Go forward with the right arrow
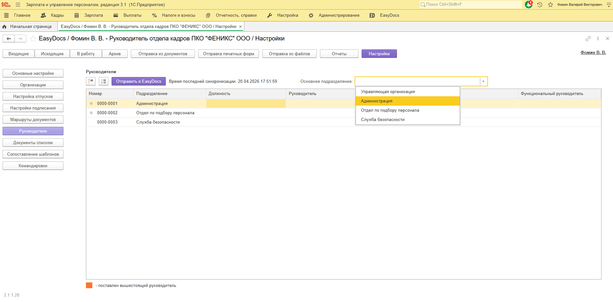This screenshot has width=613, height=302. coord(20,39)
